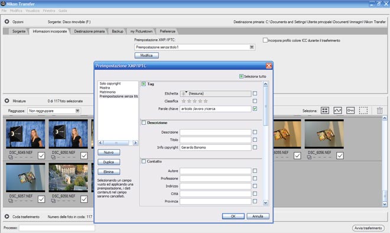The image size is (390, 233).
Task: Collapse the Miniature panel triangle icon
Action: 7,101
